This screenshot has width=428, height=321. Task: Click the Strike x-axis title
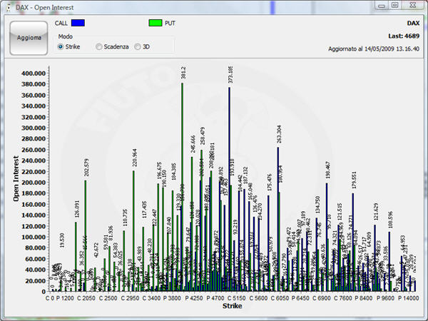232,306
